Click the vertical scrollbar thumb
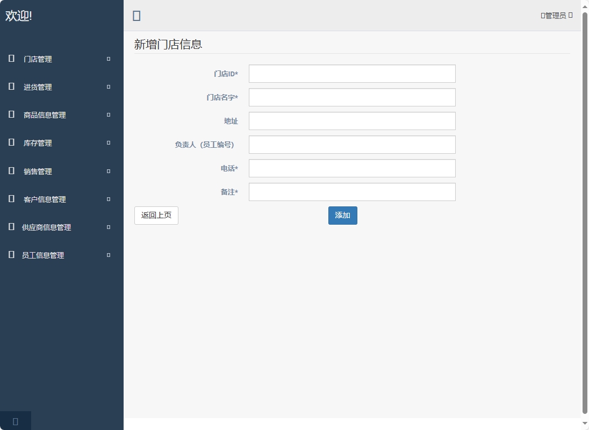Screen dimensions: 589x430 click(585, 213)
